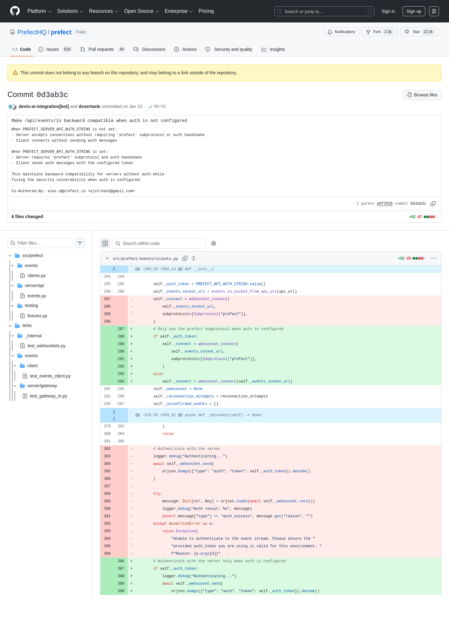This screenshot has height=624, width=449.
Task: Open the GitHub homepage logo
Action: 15,11
